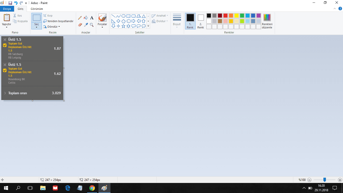Choose the Curve shape

click(x=119, y=16)
